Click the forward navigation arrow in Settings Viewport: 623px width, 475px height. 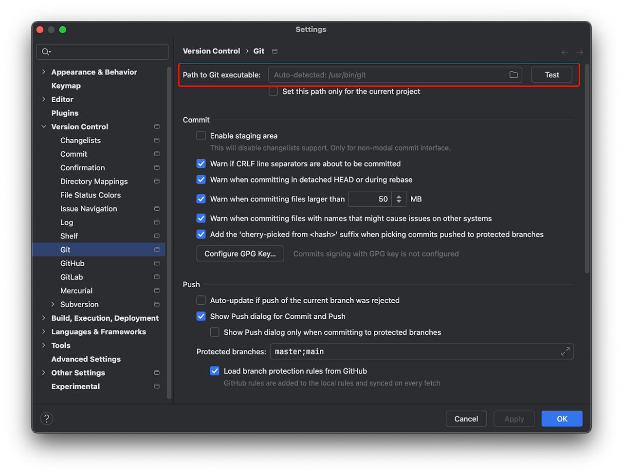click(579, 52)
